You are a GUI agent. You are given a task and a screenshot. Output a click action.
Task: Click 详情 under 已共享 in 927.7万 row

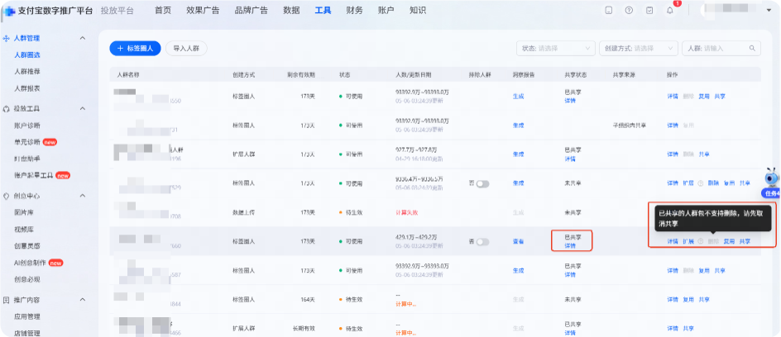[x=570, y=159]
